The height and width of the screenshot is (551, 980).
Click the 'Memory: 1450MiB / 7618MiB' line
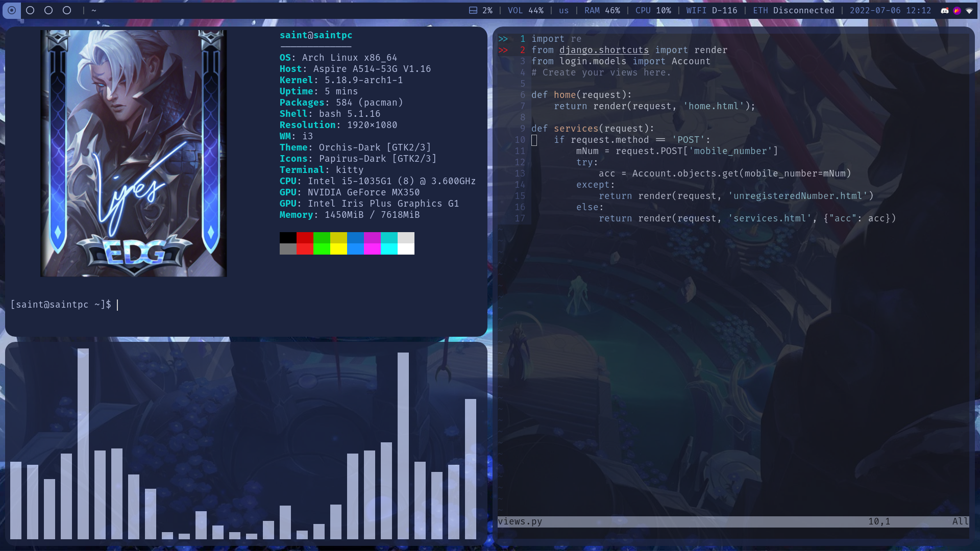tap(350, 215)
